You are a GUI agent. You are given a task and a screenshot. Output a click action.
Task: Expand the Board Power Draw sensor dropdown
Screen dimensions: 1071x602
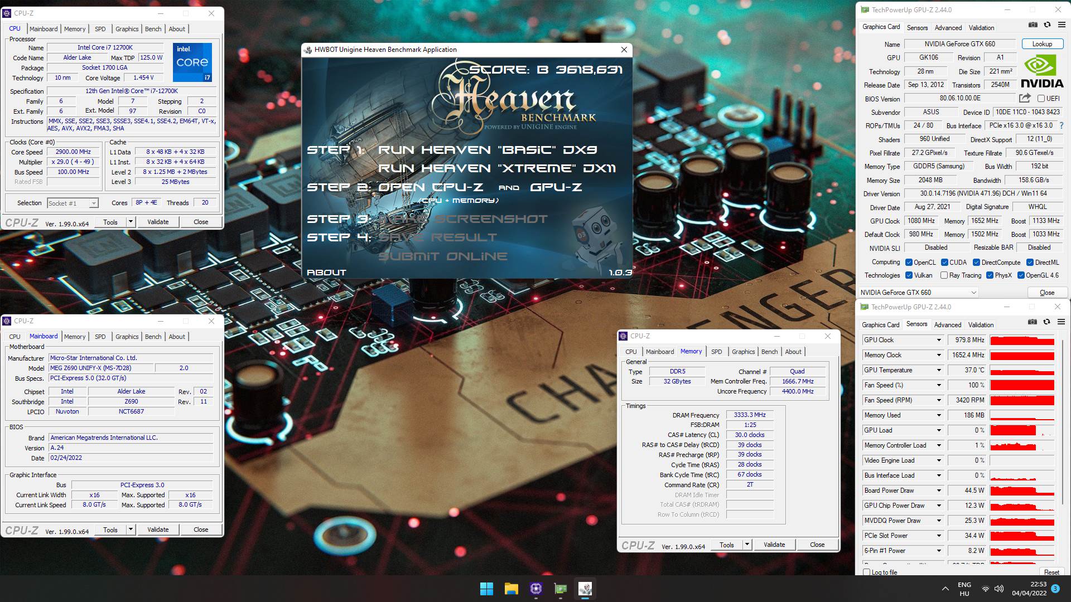point(938,491)
